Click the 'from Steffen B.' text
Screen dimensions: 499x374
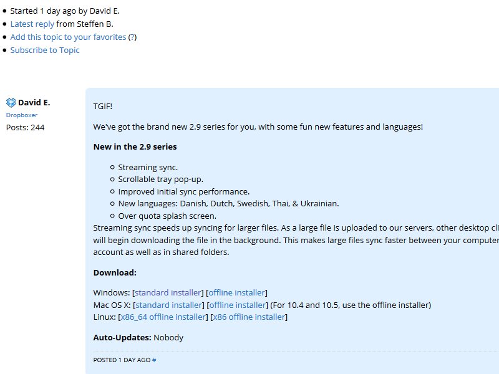(85, 24)
